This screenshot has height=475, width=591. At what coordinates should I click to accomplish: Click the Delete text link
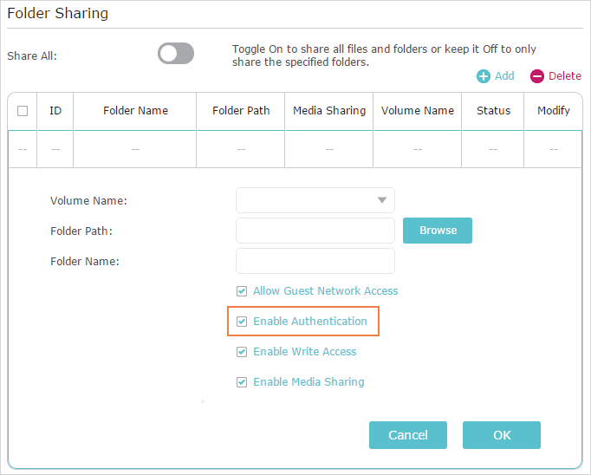click(565, 76)
